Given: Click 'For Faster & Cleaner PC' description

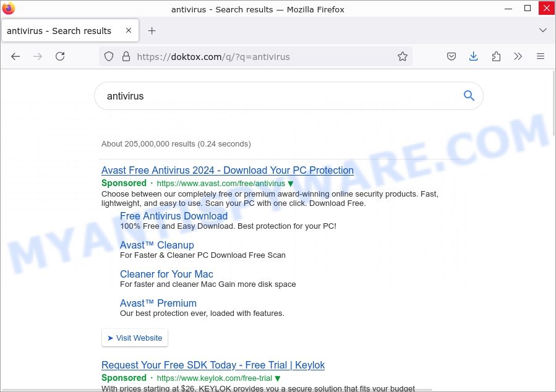Looking at the screenshot, I should 202,255.
